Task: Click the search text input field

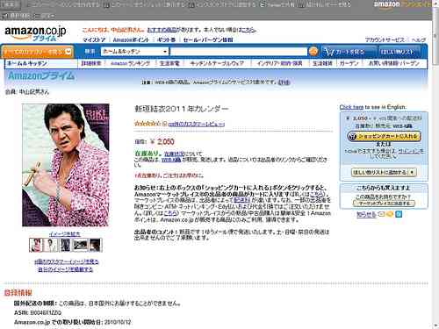Action: click(x=239, y=52)
